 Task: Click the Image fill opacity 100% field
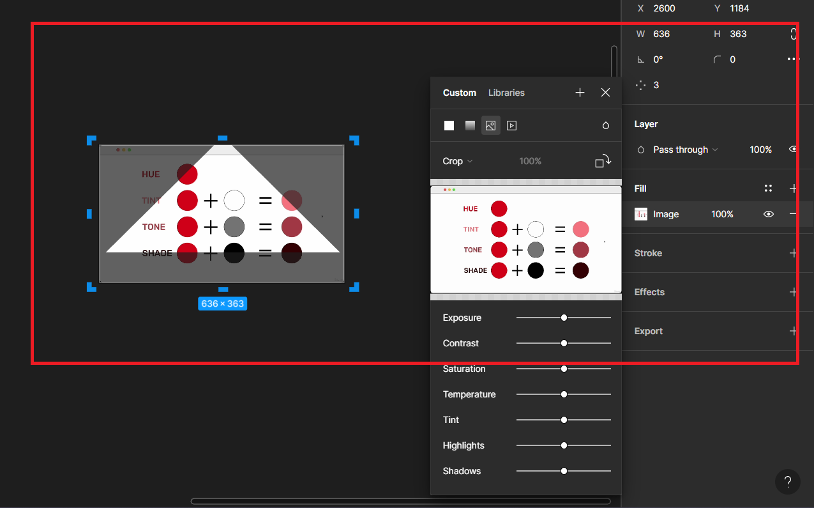coord(722,214)
